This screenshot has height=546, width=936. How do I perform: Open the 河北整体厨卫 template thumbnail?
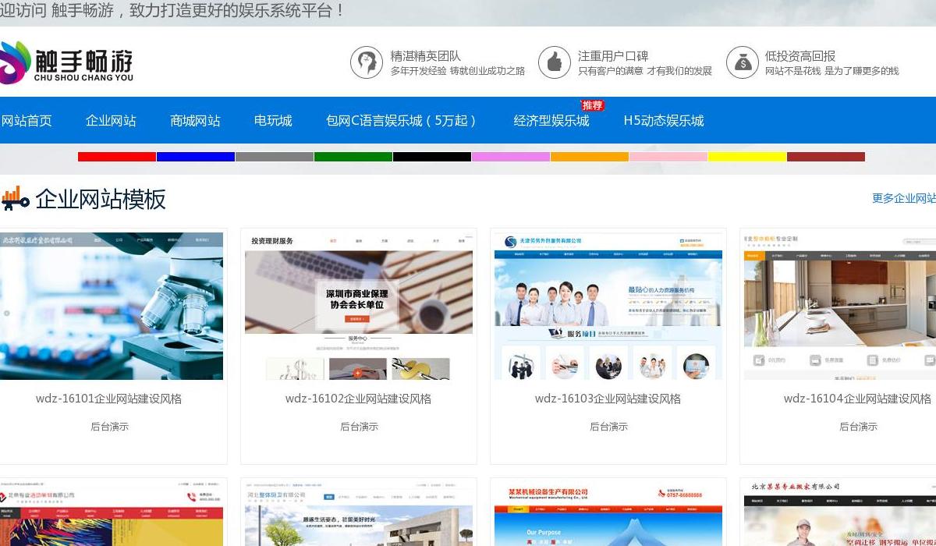359,514
